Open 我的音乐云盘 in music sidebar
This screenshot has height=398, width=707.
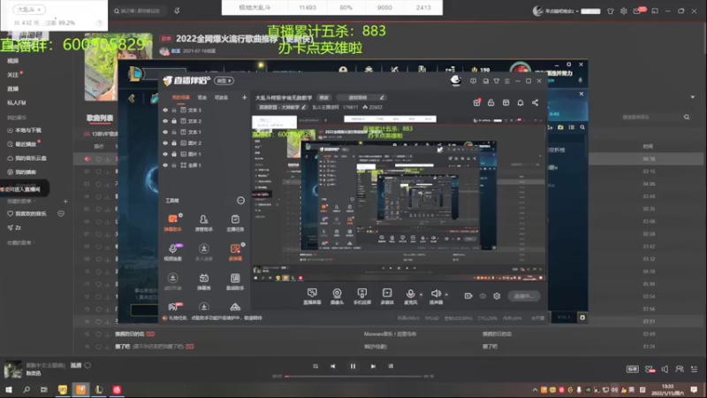(x=27, y=158)
